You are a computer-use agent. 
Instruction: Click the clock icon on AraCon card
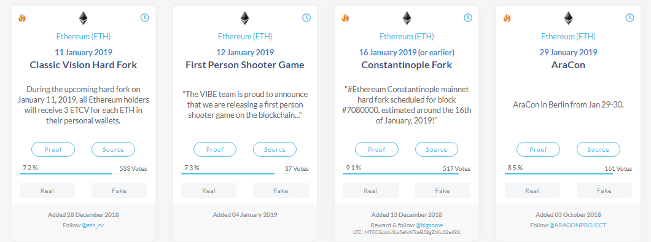click(630, 17)
